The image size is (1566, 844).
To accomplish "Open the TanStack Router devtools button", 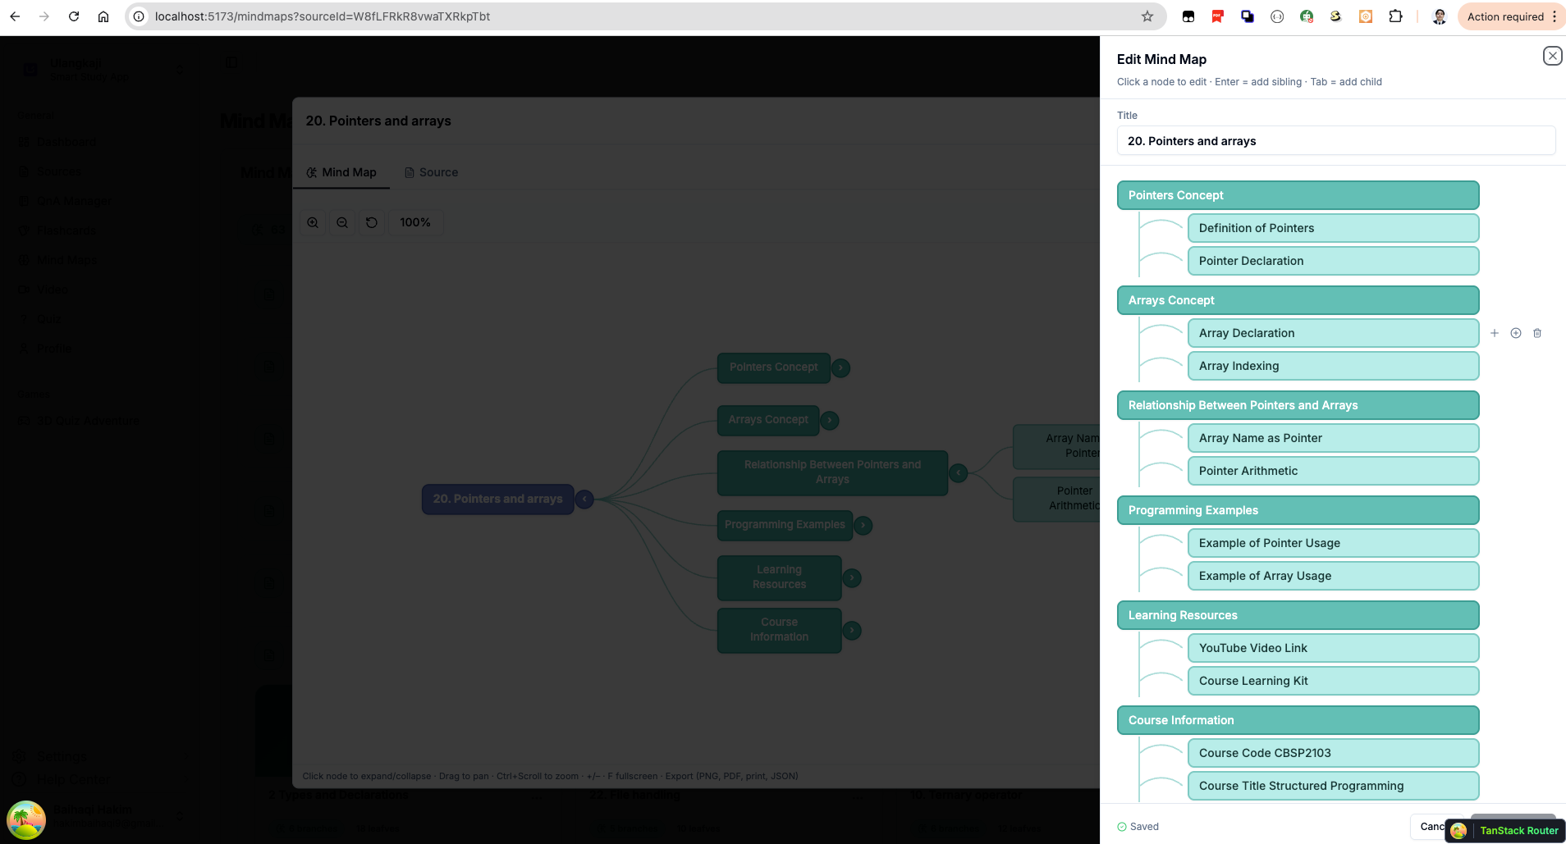I will point(1505,830).
